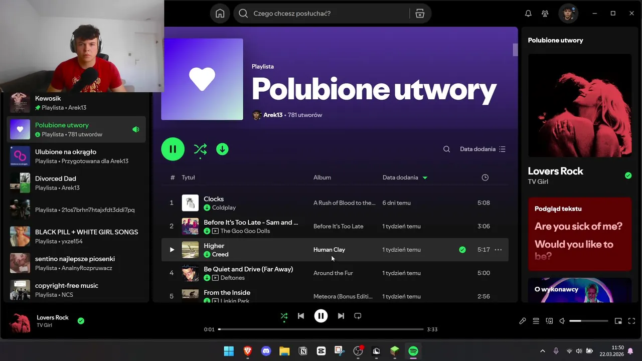Open the user profile avatar menu

(x=568, y=14)
